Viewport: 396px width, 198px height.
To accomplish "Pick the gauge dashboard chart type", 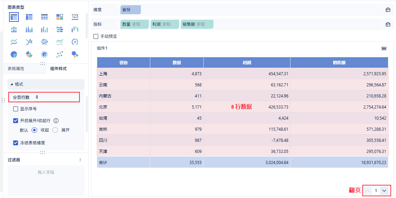I will (75, 42).
